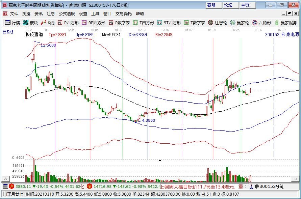Open 赢家服务 services with dollar icon
This screenshot has width=301, height=199.
286,23
